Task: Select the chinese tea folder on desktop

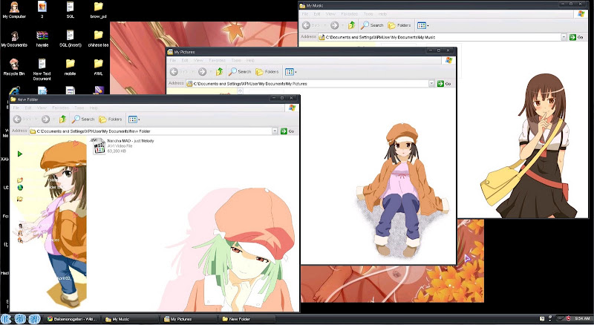Action: point(98,39)
